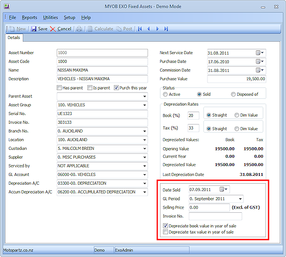Click the Book (%) rate field
Image resolution: width=286 pixels, height=257 pixels.
pos(193,115)
